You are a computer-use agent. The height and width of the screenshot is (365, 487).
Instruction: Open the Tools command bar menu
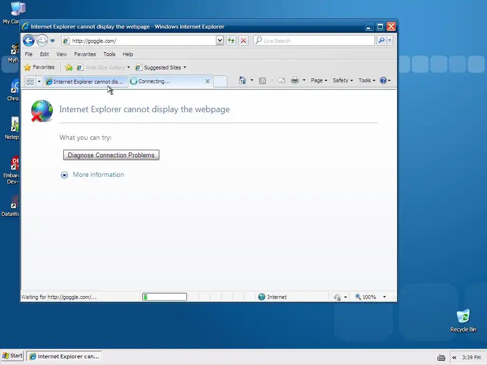coord(367,80)
